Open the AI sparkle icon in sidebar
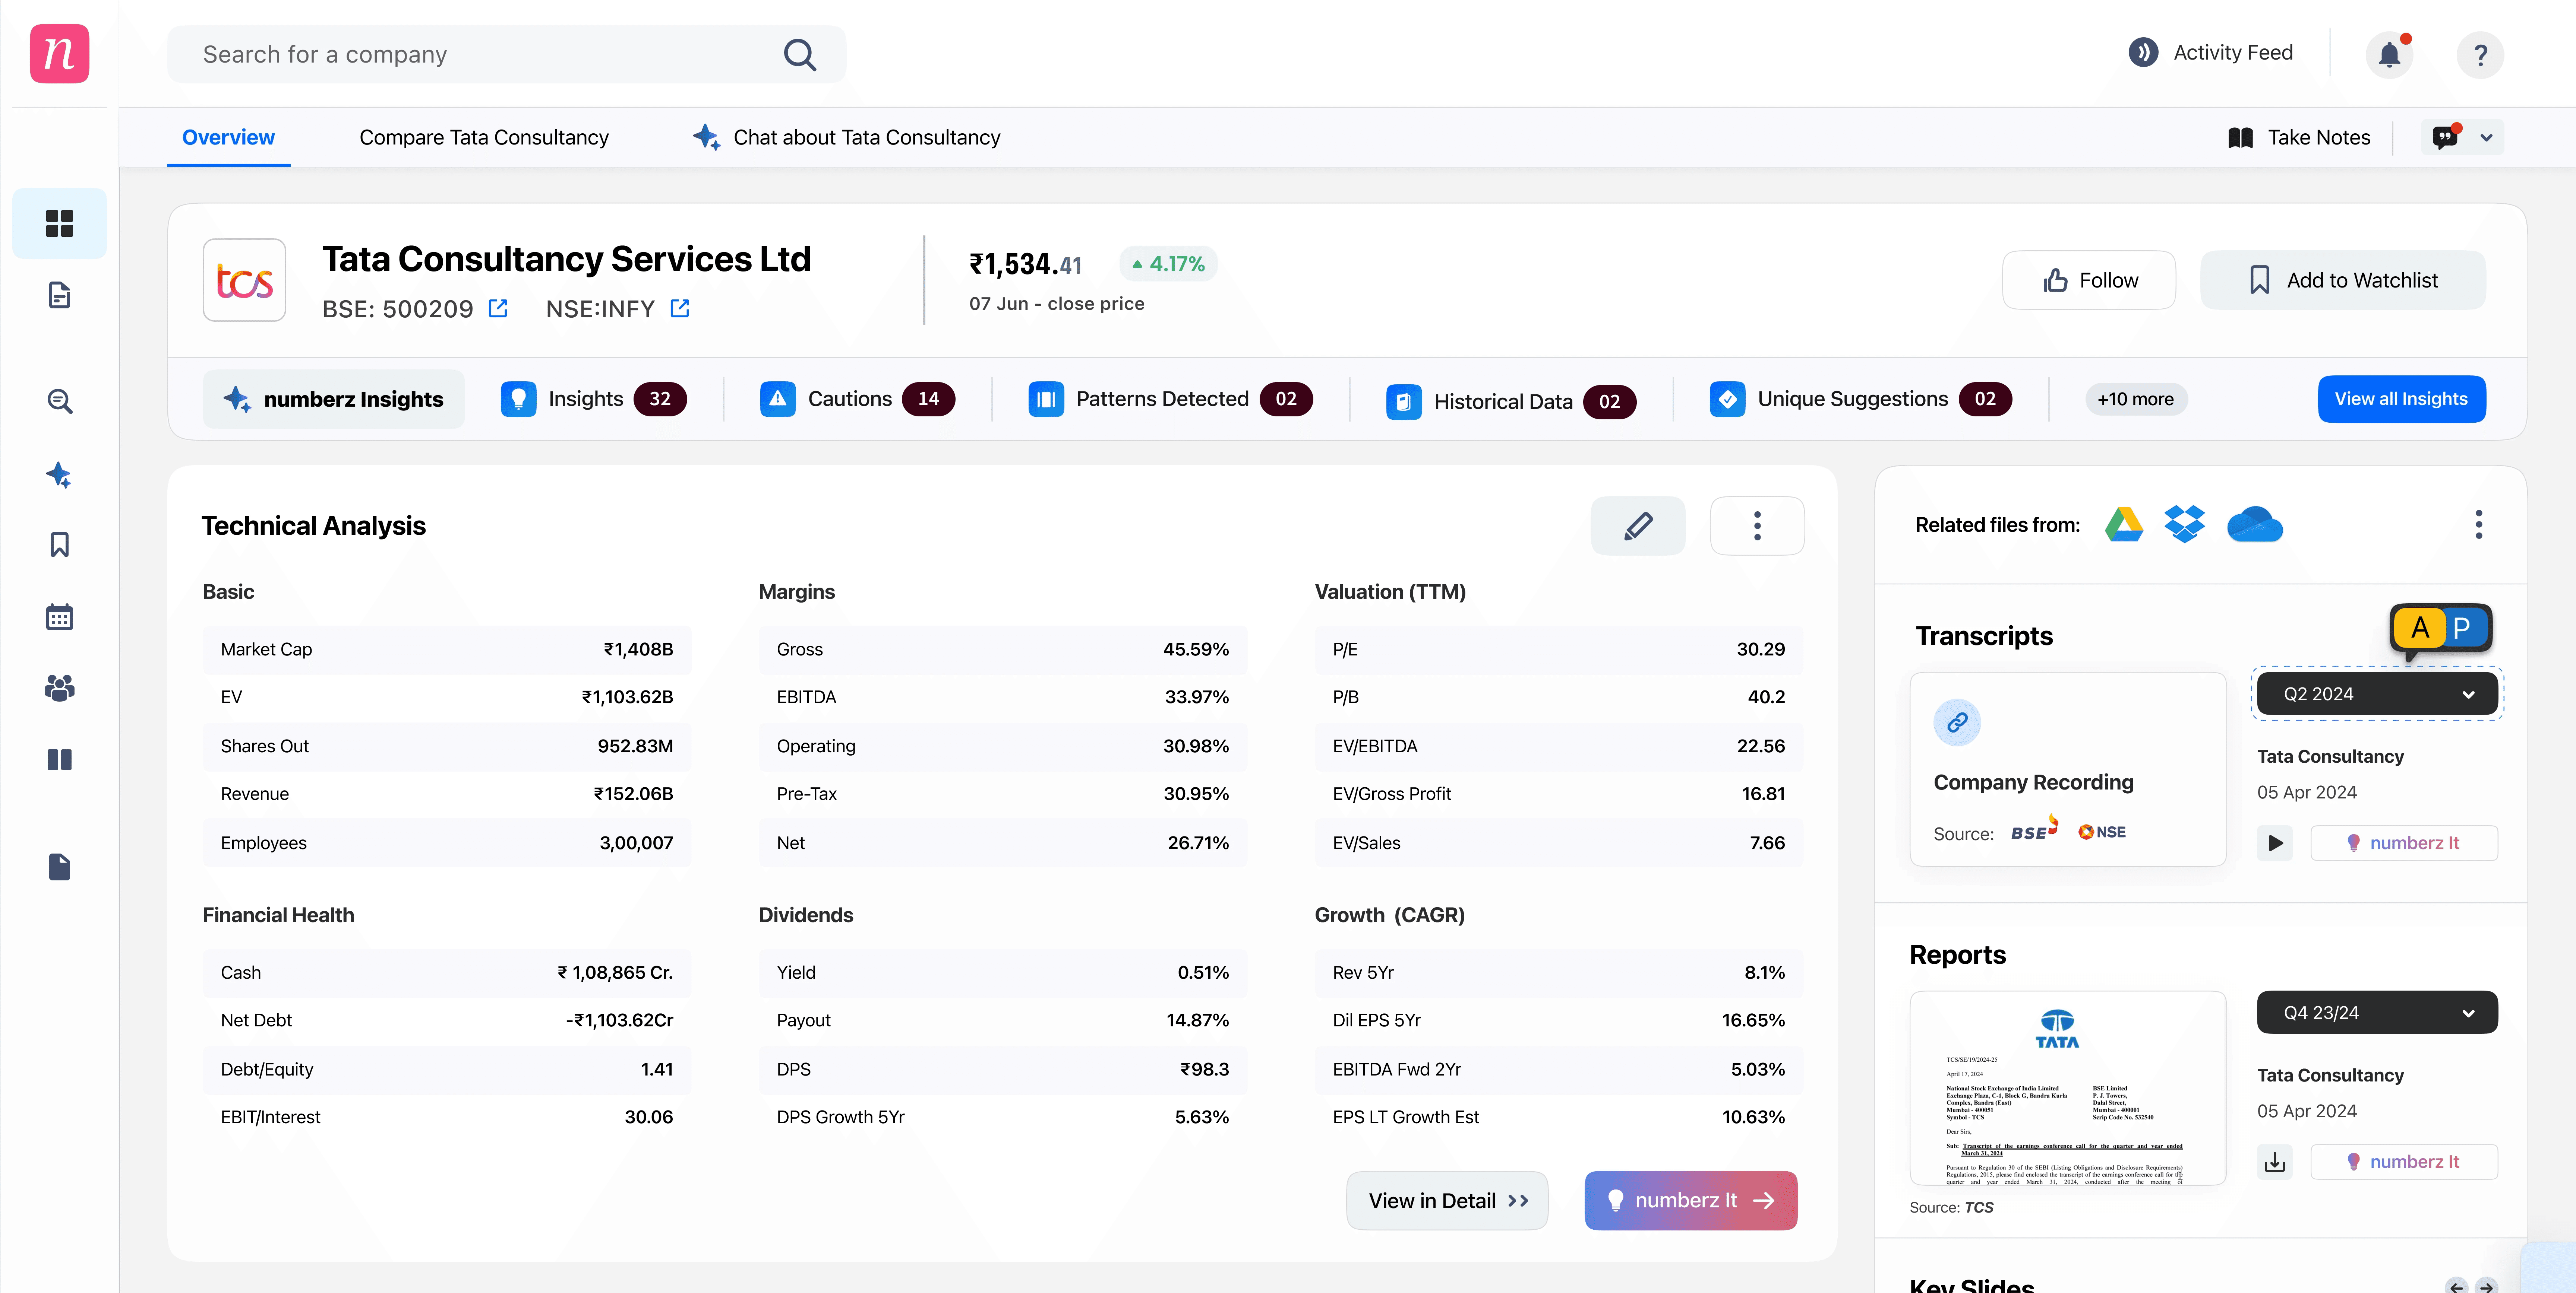 pyautogui.click(x=59, y=474)
